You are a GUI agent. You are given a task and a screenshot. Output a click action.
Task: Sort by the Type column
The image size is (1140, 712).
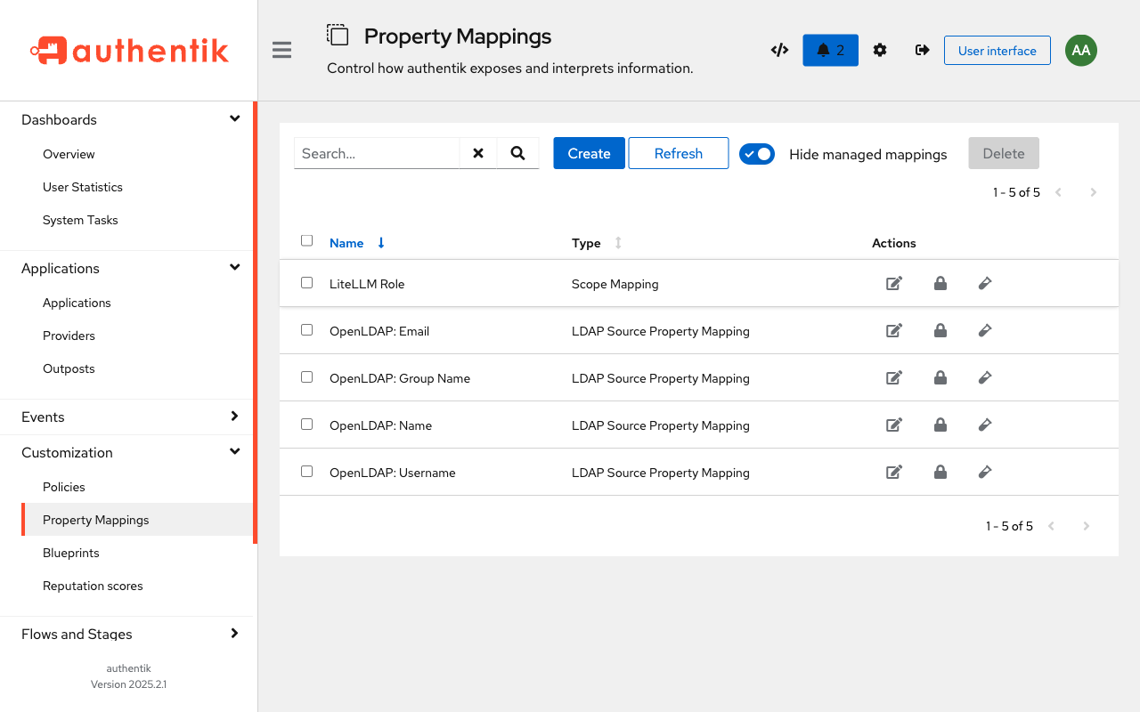click(597, 243)
